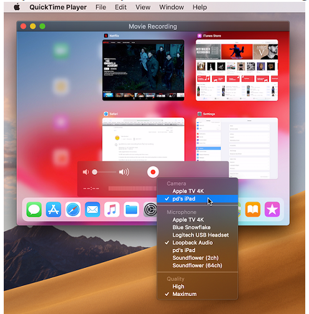Click the recording time counter
Viewport: 309px width, 314px height.
[x=91, y=189]
